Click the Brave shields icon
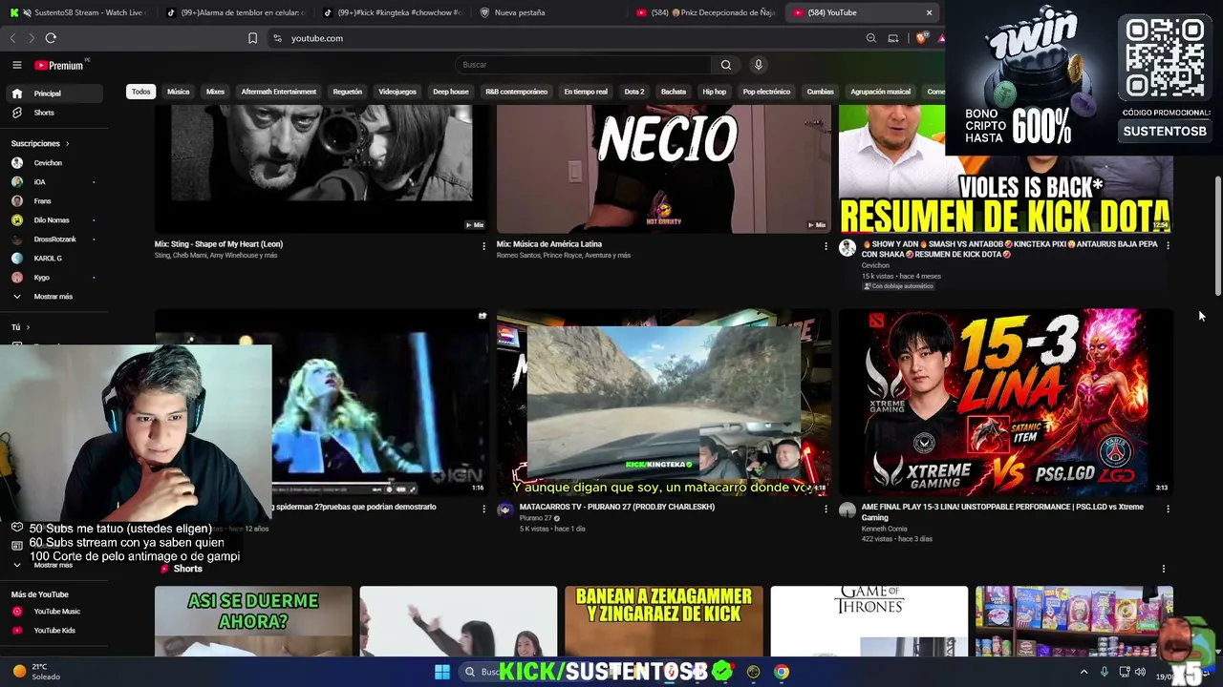The height and width of the screenshot is (687, 1223). tap(920, 38)
